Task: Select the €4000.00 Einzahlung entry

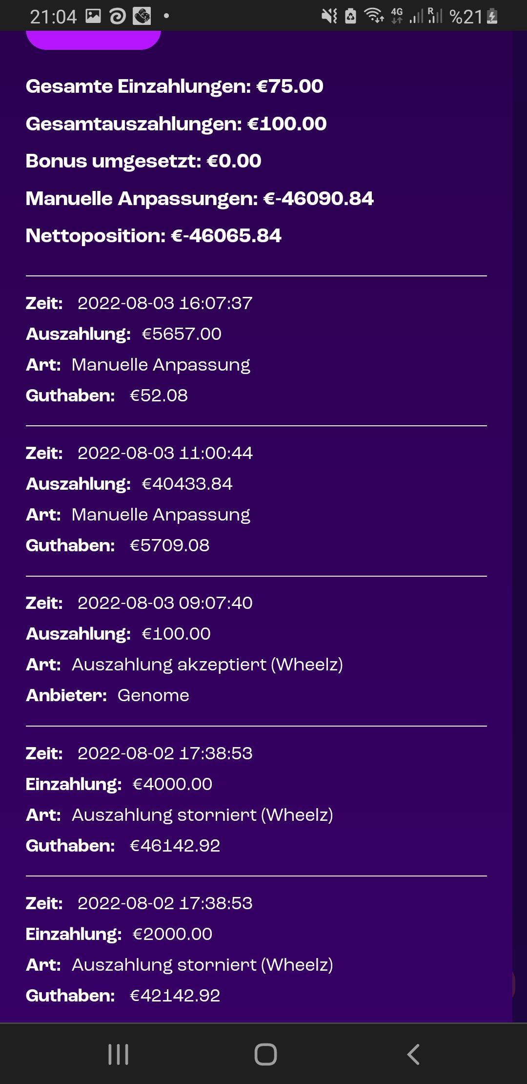Action: 172,784
